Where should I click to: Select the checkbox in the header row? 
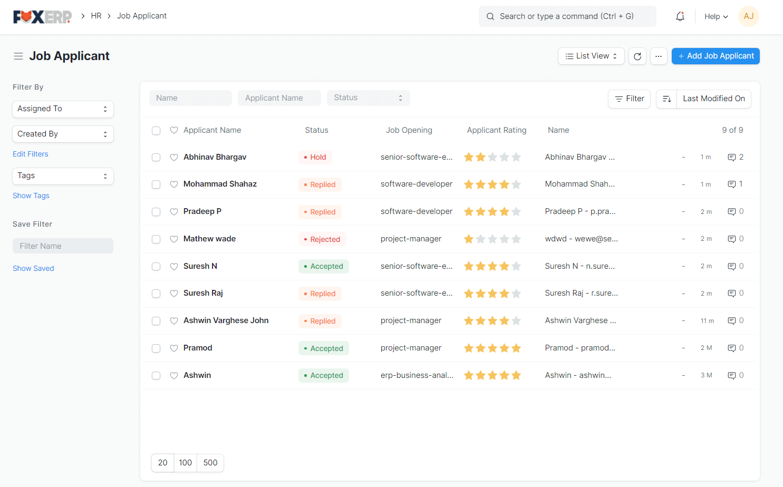[156, 130]
